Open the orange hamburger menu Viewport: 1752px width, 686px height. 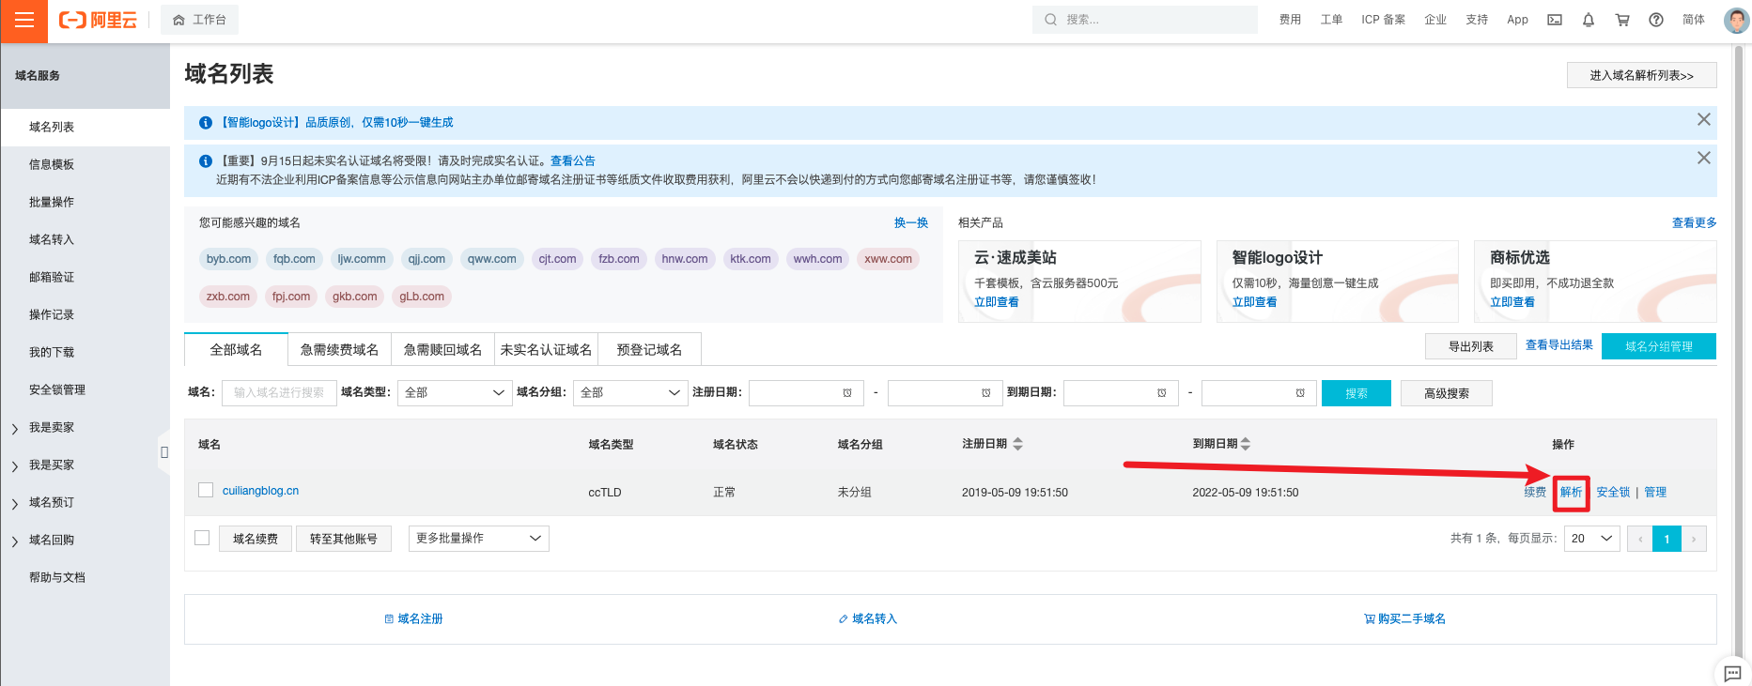click(23, 21)
